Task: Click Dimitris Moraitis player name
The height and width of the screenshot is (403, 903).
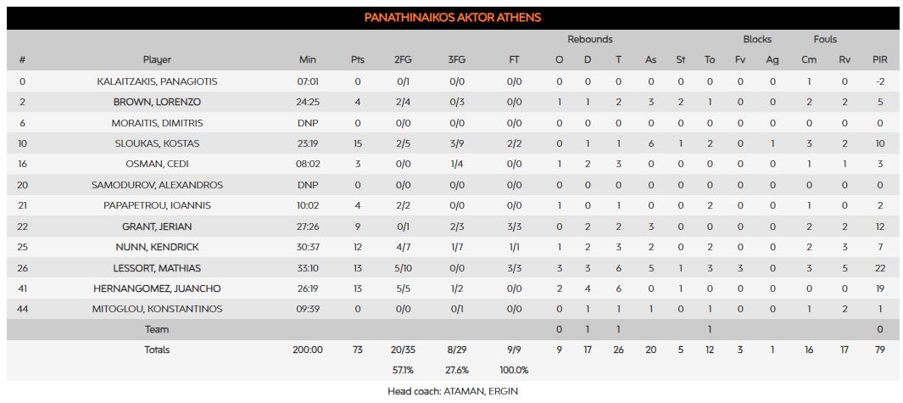Action: (x=158, y=123)
